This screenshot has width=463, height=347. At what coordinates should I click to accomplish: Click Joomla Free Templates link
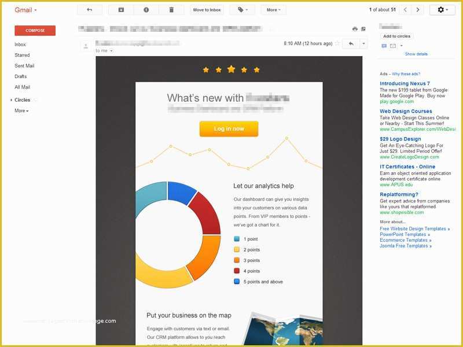tap(406, 246)
